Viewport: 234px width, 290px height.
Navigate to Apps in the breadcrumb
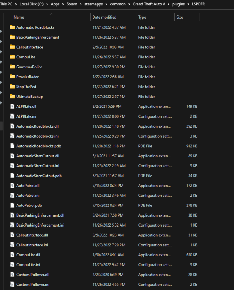click(x=55, y=4)
